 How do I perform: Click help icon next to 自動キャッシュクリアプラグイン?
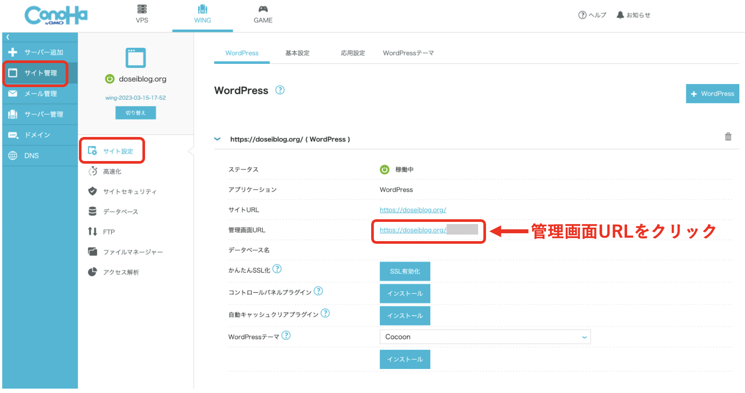pyautogui.click(x=325, y=313)
